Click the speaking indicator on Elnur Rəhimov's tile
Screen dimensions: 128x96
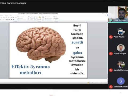[x=111, y=20]
